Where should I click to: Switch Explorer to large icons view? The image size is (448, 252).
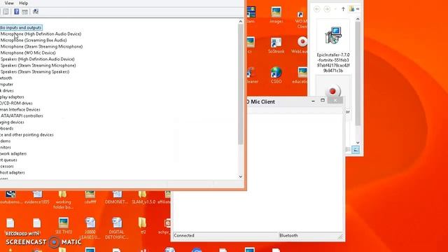[356, 150]
